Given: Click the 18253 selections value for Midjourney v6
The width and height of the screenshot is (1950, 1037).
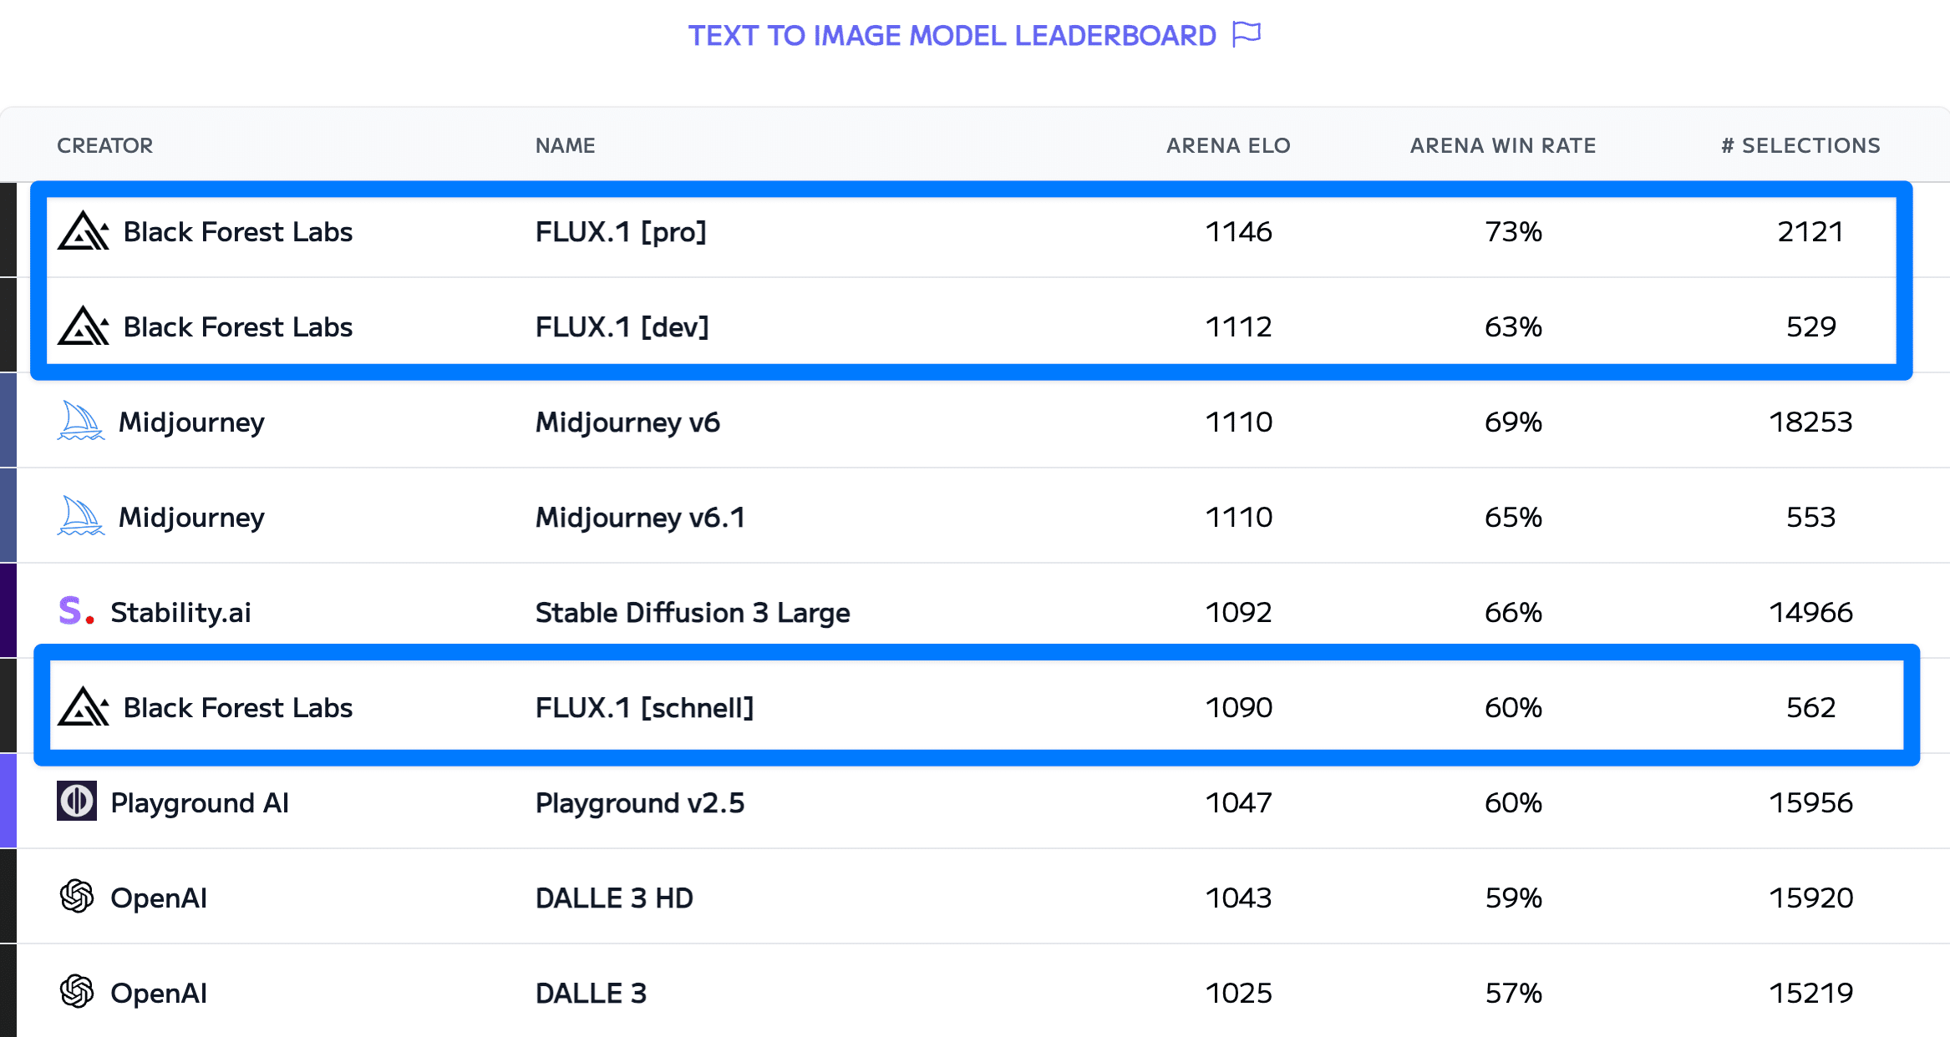Looking at the screenshot, I should (x=1810, y=422).
